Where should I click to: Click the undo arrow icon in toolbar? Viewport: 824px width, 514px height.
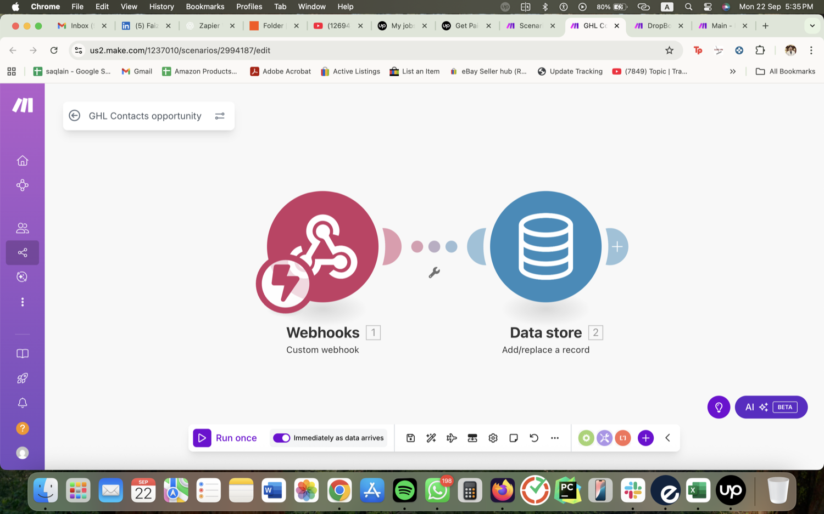[534, 438]
